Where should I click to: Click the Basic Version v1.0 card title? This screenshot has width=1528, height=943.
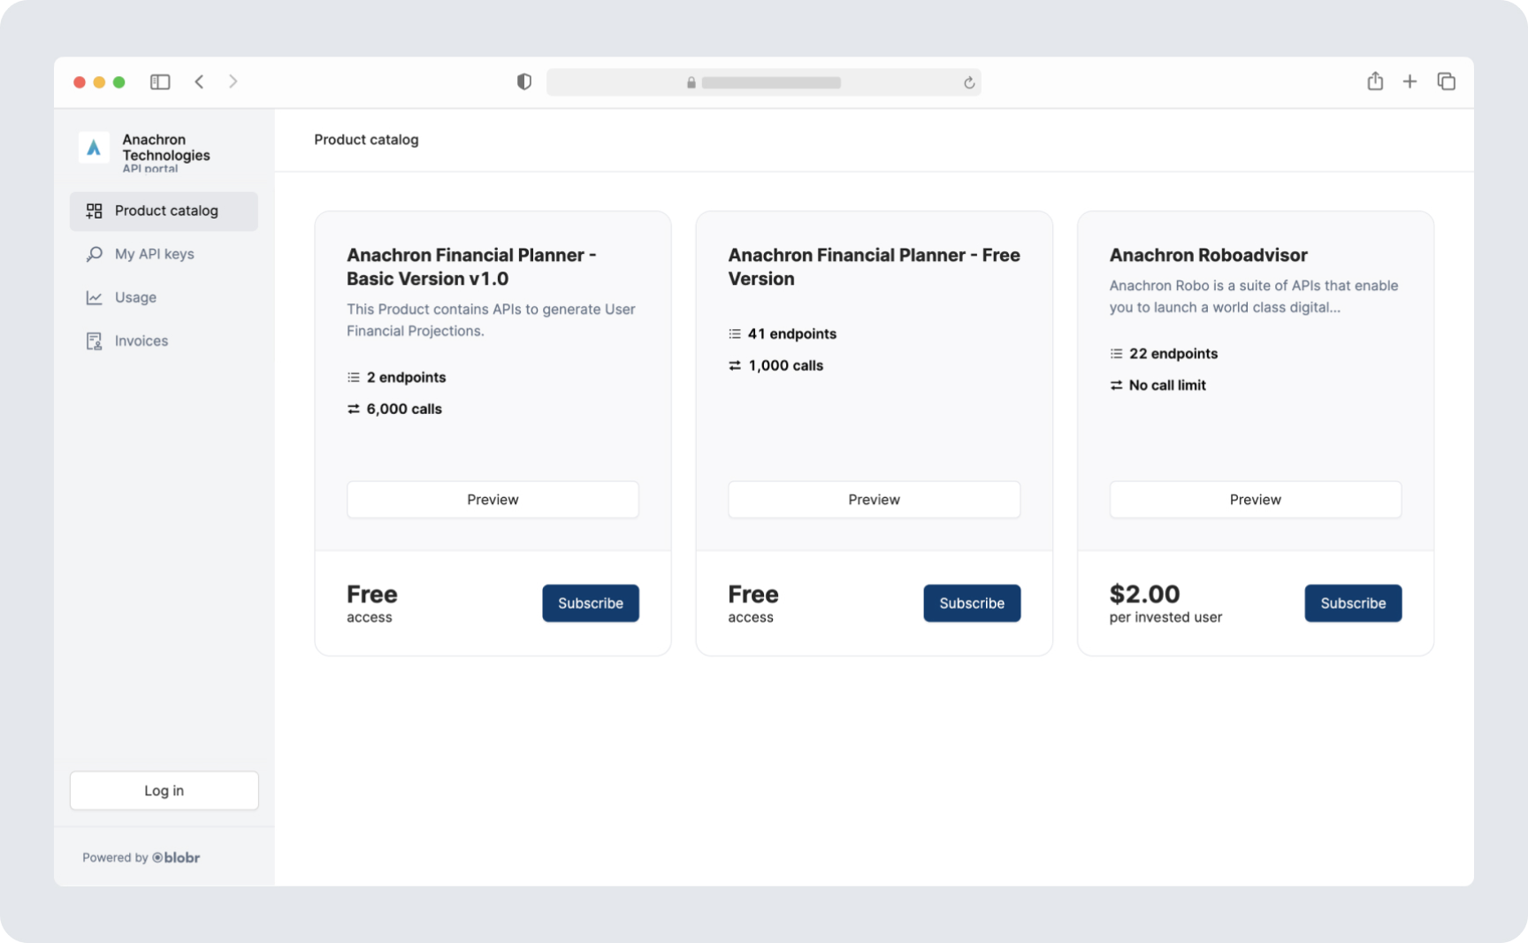tap(471, 267)
